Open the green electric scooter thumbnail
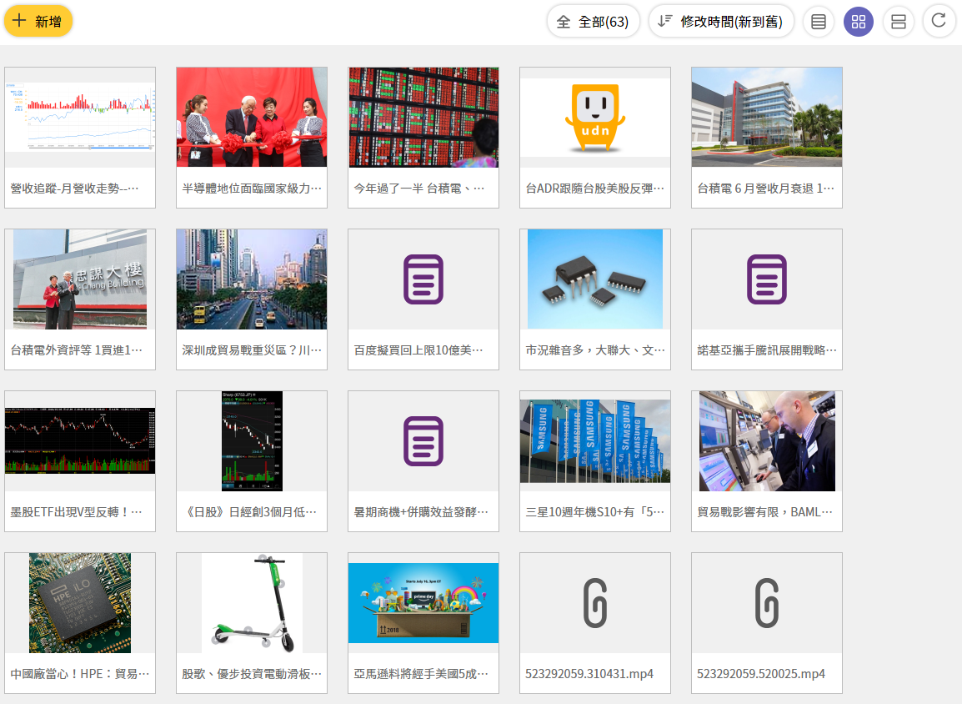This screenshot has width=962, height=704. point(252,603)
